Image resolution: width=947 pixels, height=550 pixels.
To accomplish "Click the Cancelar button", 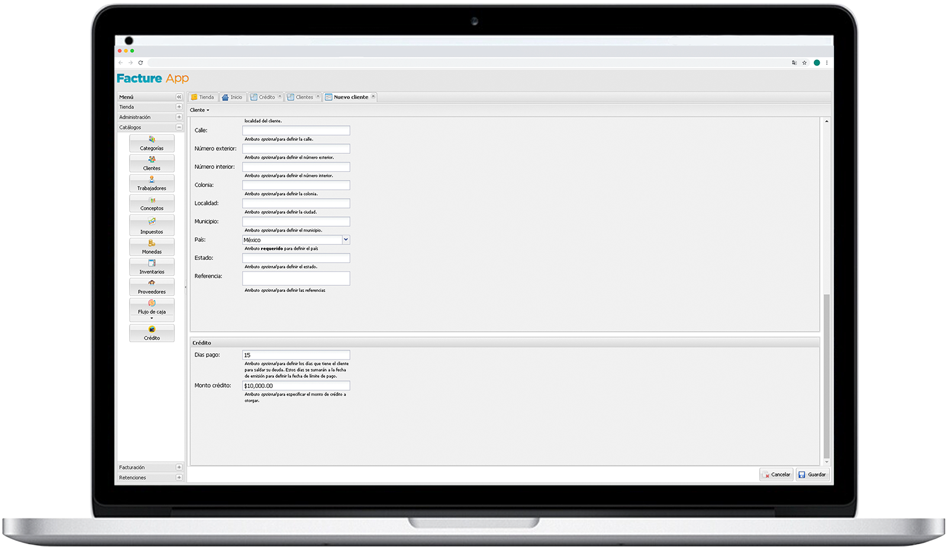I will [776, 474].
